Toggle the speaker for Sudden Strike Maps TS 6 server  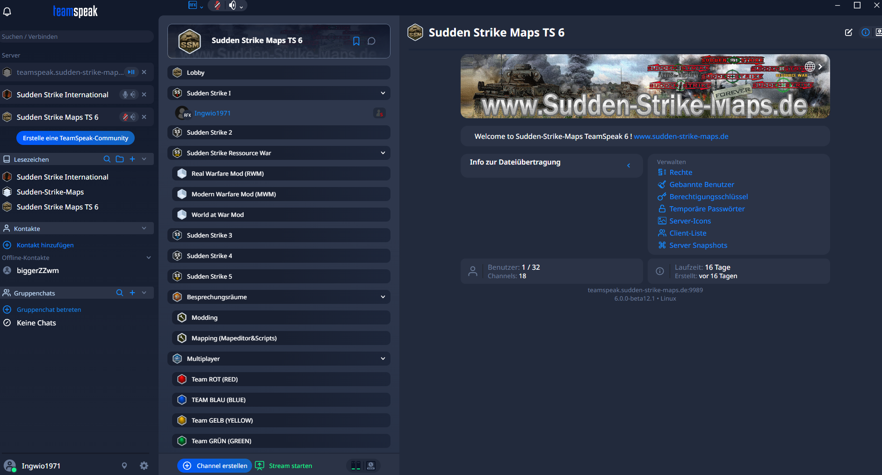pyautogui.click(x=133, y=117)
